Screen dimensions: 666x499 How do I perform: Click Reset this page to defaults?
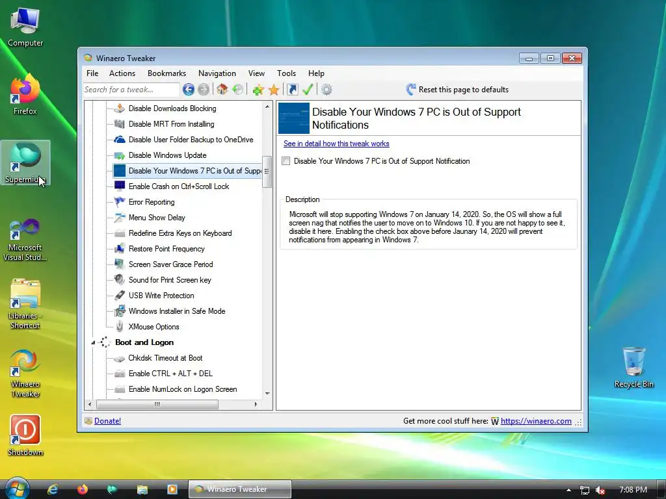457,90
